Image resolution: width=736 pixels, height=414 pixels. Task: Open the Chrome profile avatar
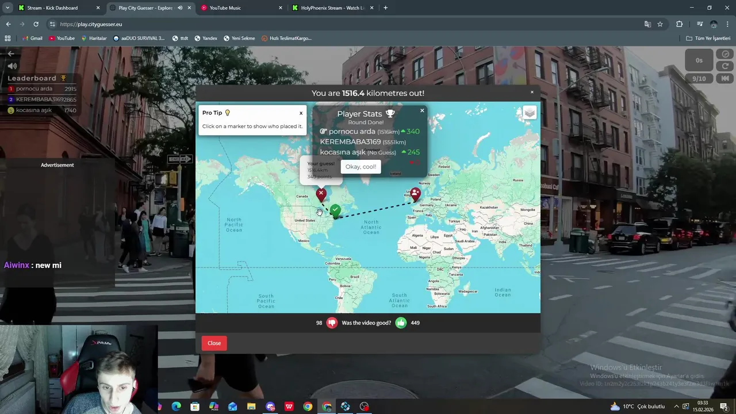[714, 24]
